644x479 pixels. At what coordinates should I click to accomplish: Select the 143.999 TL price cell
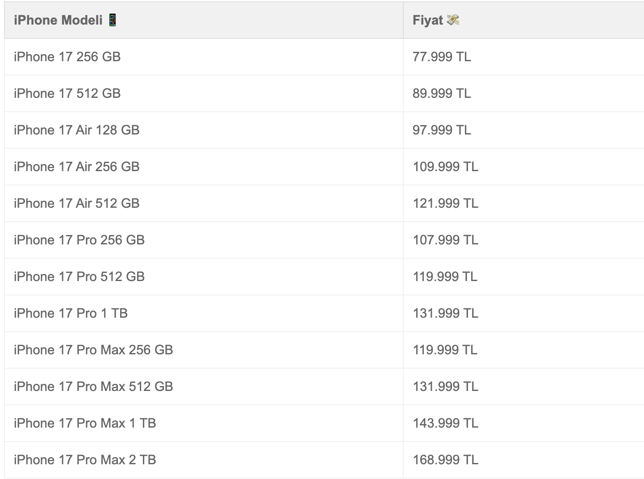(x=445, y=423)
